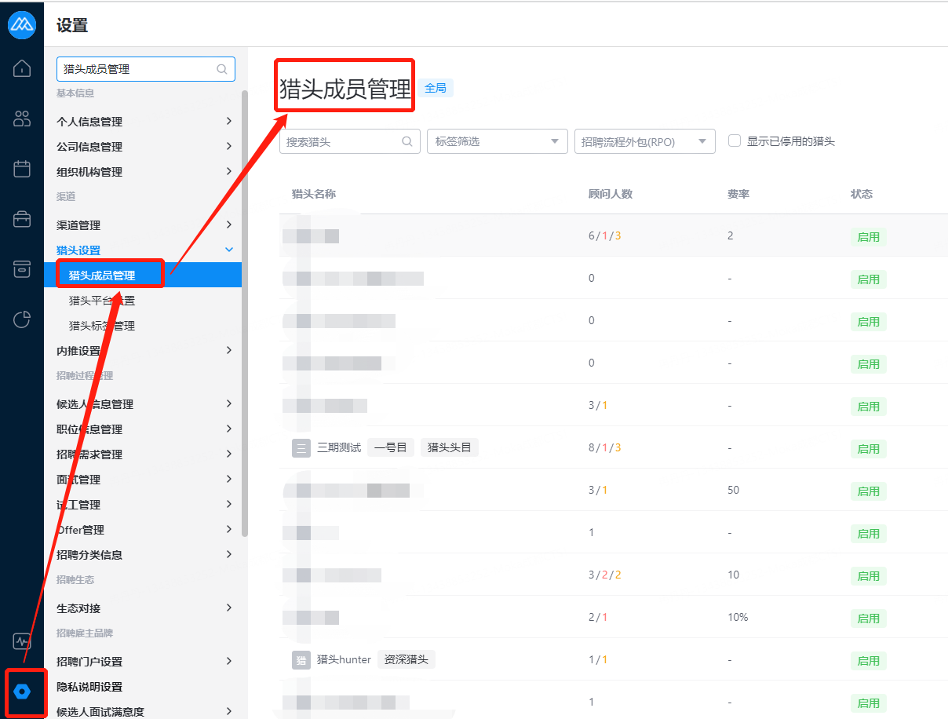The height and width of the screenshot is (719, 948).
Task: Click 费率 column header
Action: 738,194
